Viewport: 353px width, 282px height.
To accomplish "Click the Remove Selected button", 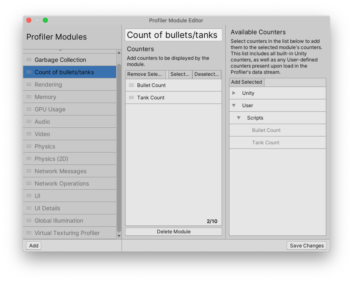I will 146,74.
